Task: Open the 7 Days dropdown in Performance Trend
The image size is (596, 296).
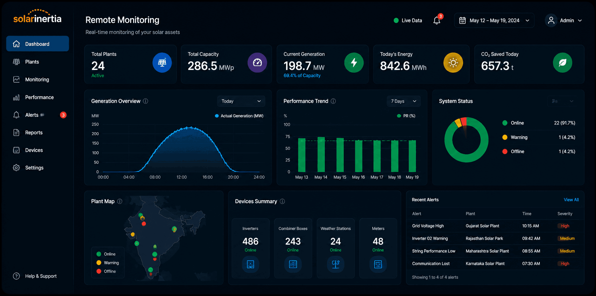Action: (x=404, y=101)
